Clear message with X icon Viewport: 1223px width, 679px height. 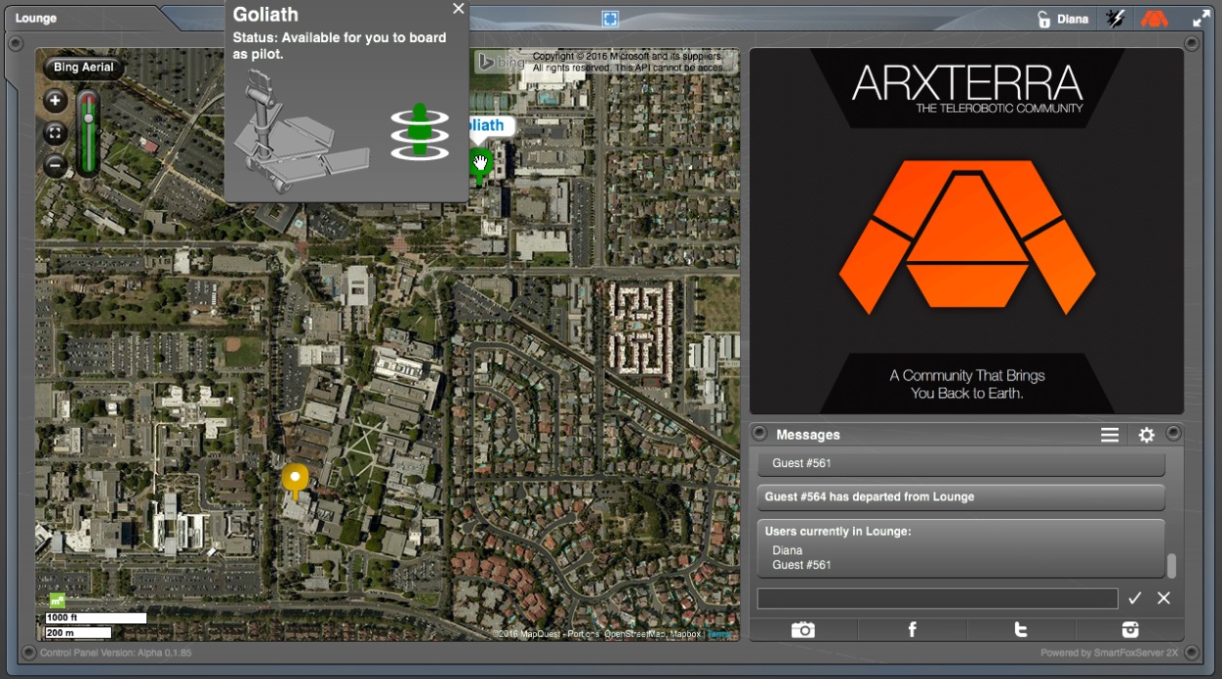1164,598
